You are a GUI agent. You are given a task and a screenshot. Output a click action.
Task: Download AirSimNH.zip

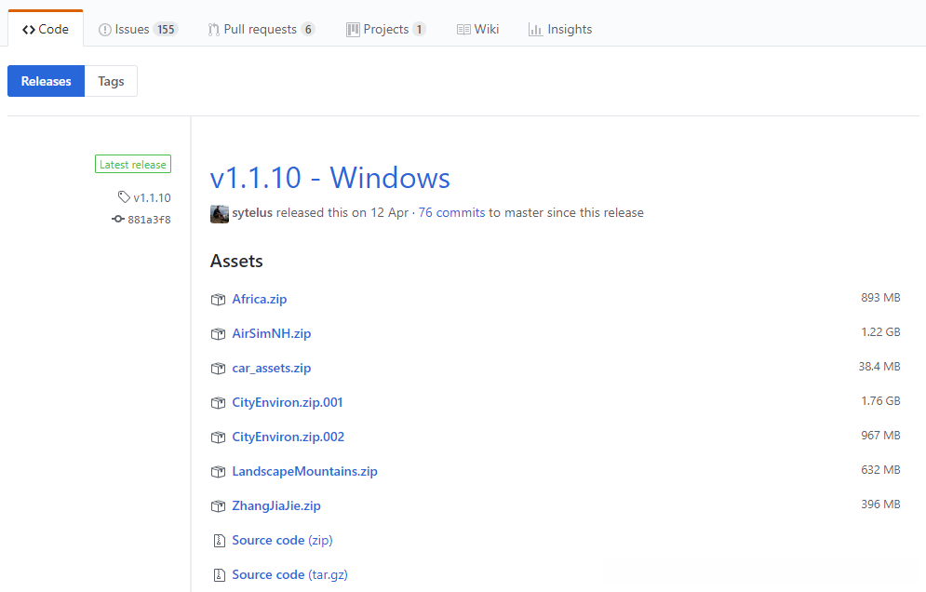[272, 333]
